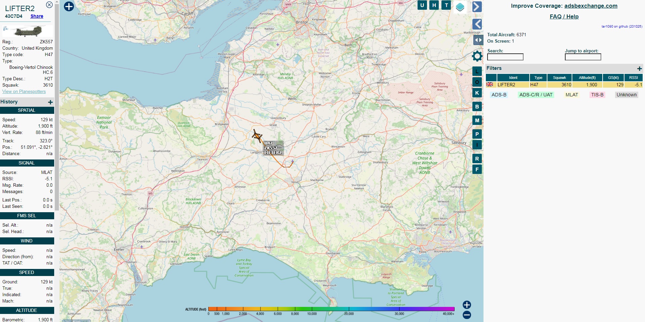Screen dimensions: 645x322
Task: Click the empty first table header cell
Action: tap(491, 78)
